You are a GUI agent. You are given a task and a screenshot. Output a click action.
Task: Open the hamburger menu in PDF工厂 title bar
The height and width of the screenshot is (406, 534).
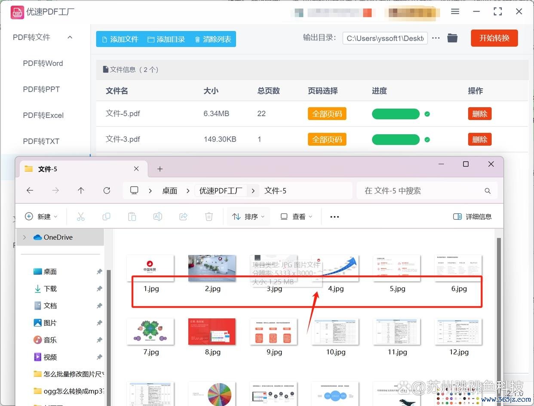coord(455,12)
